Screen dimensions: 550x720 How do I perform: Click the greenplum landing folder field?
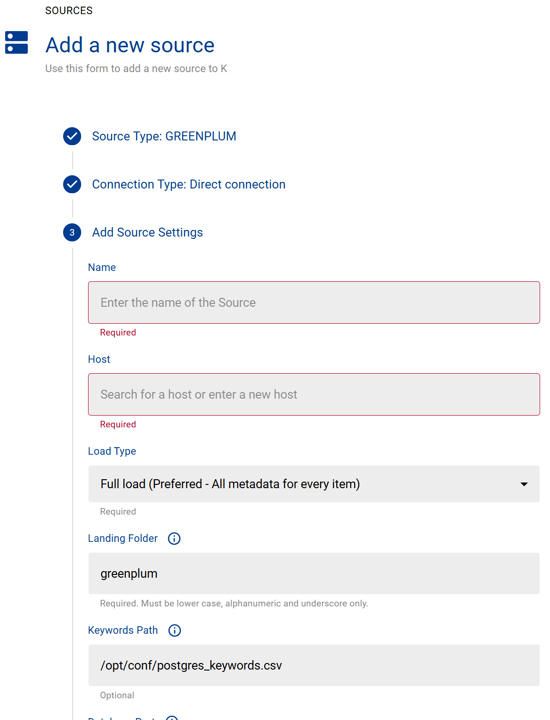314,573
